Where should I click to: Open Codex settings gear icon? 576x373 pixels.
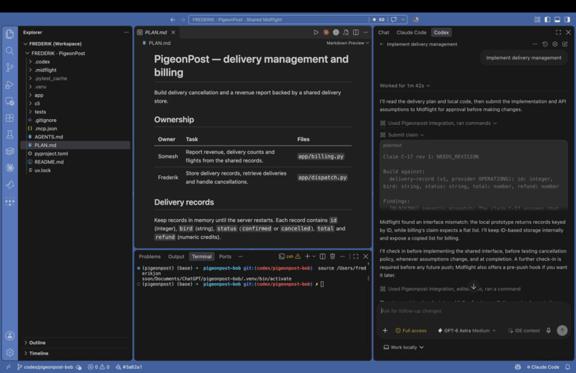555,44
